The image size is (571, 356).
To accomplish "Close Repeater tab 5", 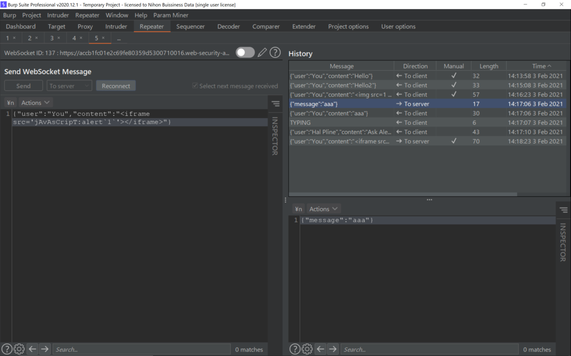I will click(x=103, y=38).
